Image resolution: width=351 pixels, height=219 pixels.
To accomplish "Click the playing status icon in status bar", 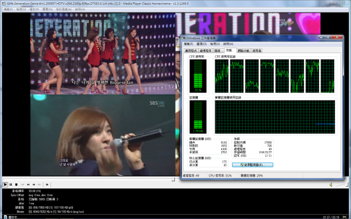I will click(5, 217).
